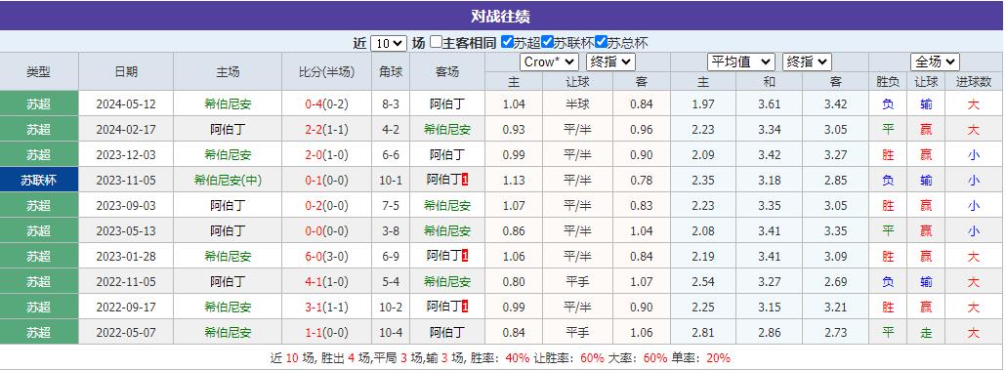The width and height of the screenshot is (1006, 370).
Task: Open the 0-4(0-2) score from 2024-05-12
Action: click(326, 104)
